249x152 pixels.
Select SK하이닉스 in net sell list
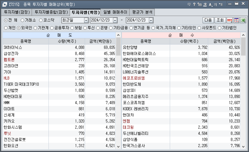pyautogui.click(x=13, y=47)
